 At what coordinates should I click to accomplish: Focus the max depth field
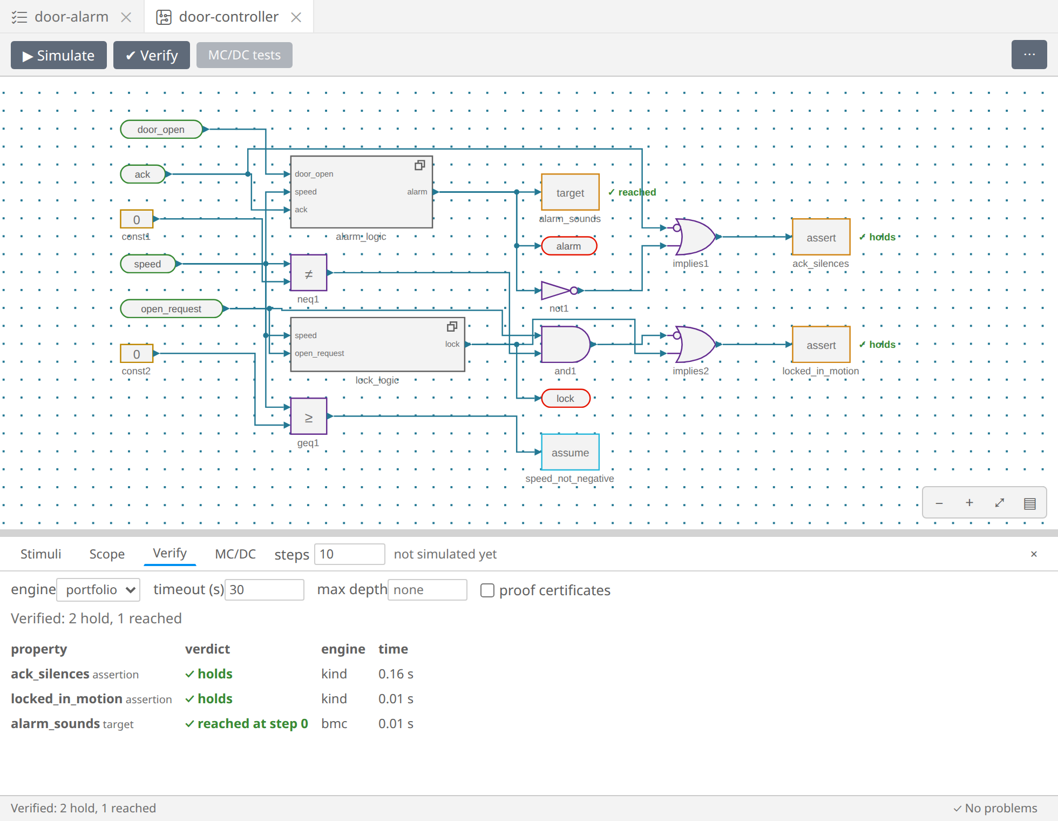click(x=427, y=590)
